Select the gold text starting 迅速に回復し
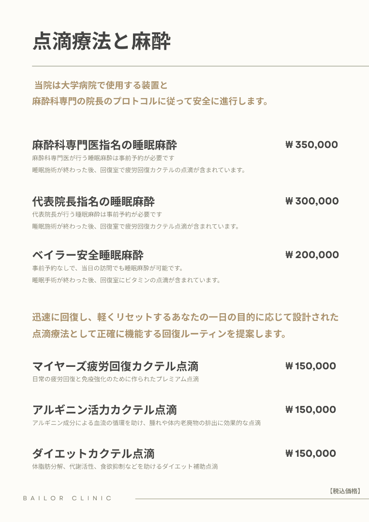 pyautogui.click(x=185, y=318)
